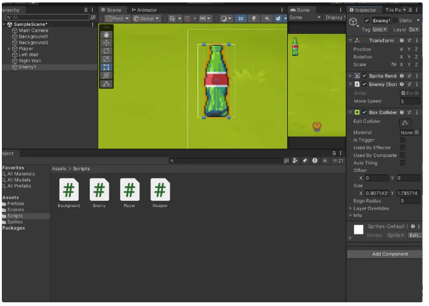Image resolution: width=429 pixels, height=306 pixels.
Task: Open the Hierarchy panel three-dot menu
Action: pos(93,10)
